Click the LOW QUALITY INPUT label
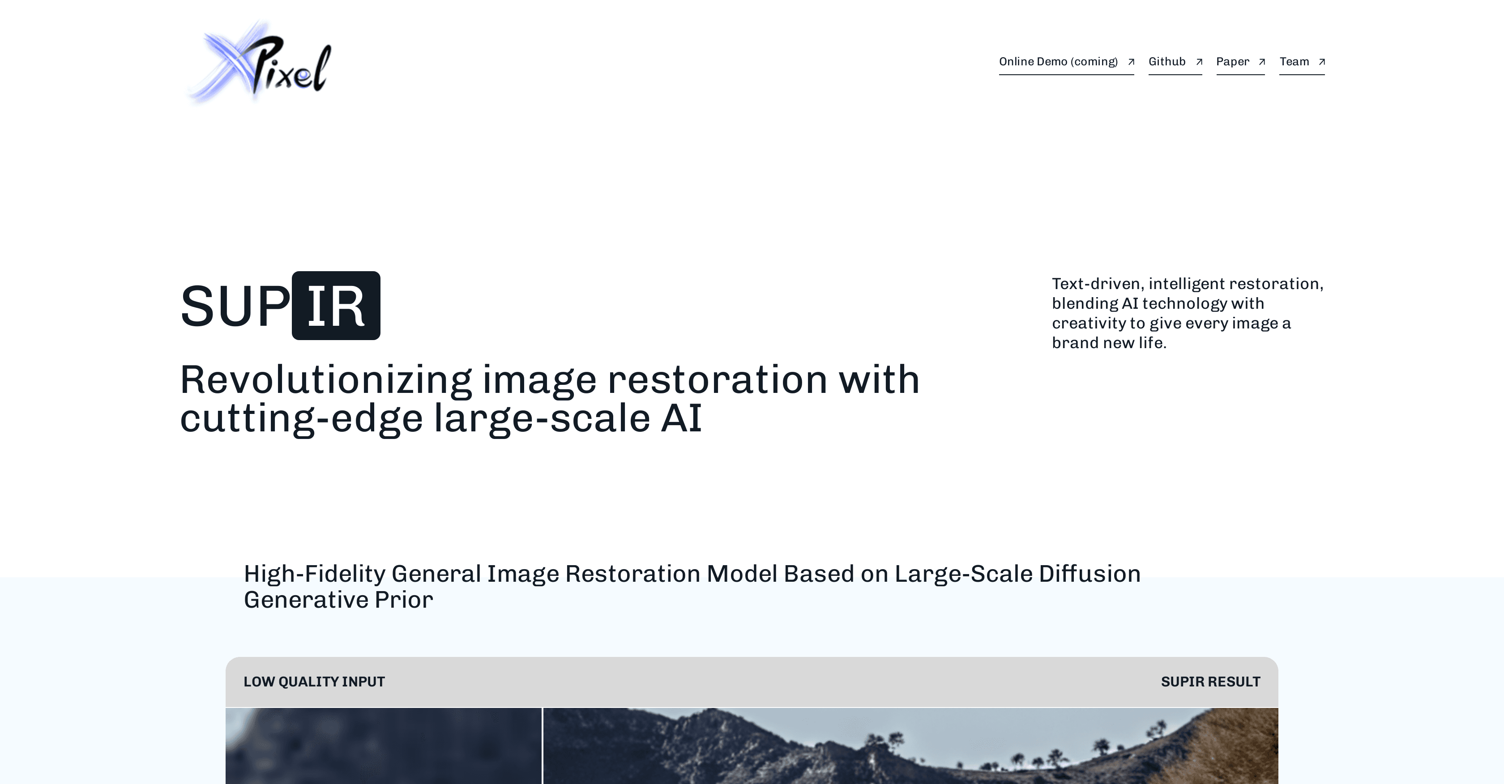Screen dimensions: 1504x784 314,682
